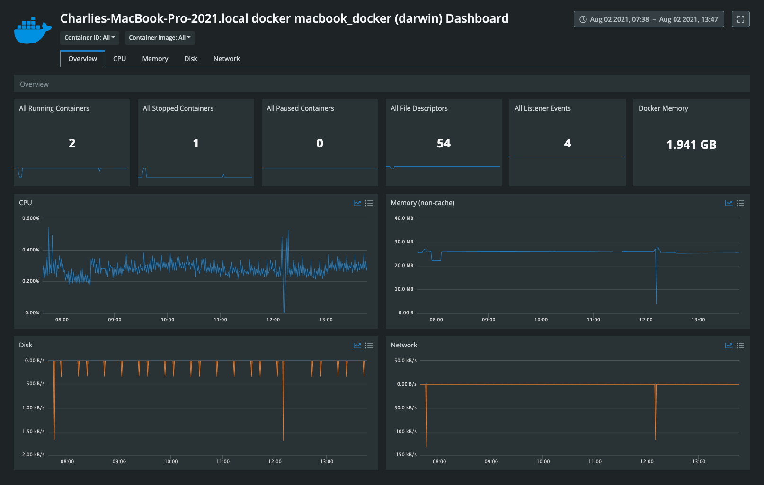
Task: Enter fullscreen using the expand icon
Action: point(740,19)
